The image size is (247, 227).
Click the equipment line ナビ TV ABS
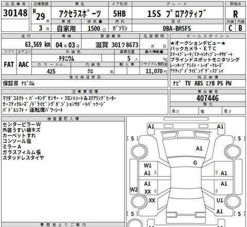click(202, 83)
